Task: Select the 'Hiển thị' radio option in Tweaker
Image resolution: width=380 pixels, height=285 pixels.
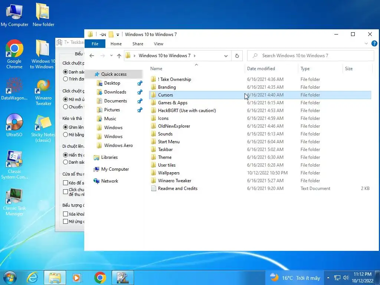Action: (x=65, y=155)
